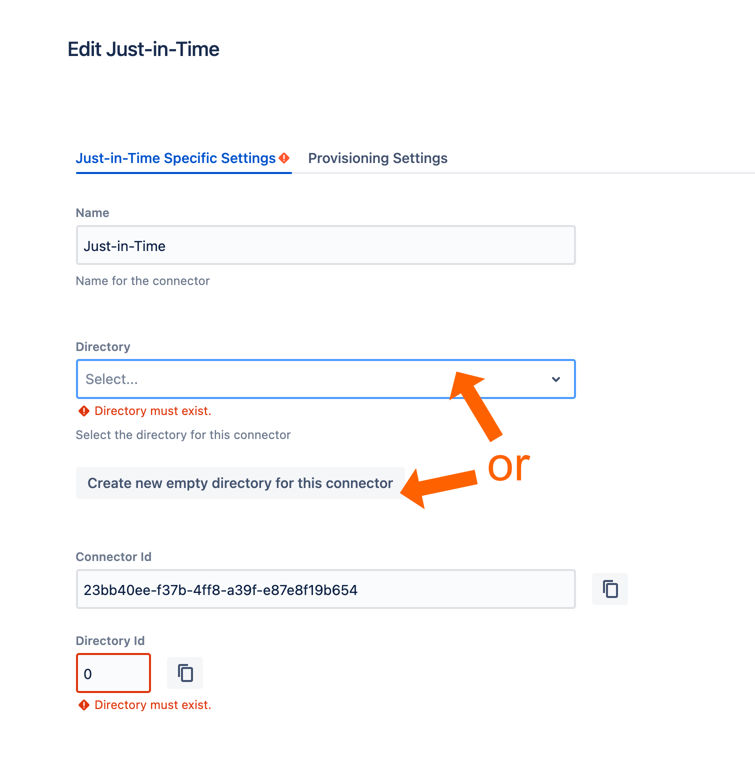
Task: Select the Just-in-Time Specific Settings tab
Action: point(175,158)
